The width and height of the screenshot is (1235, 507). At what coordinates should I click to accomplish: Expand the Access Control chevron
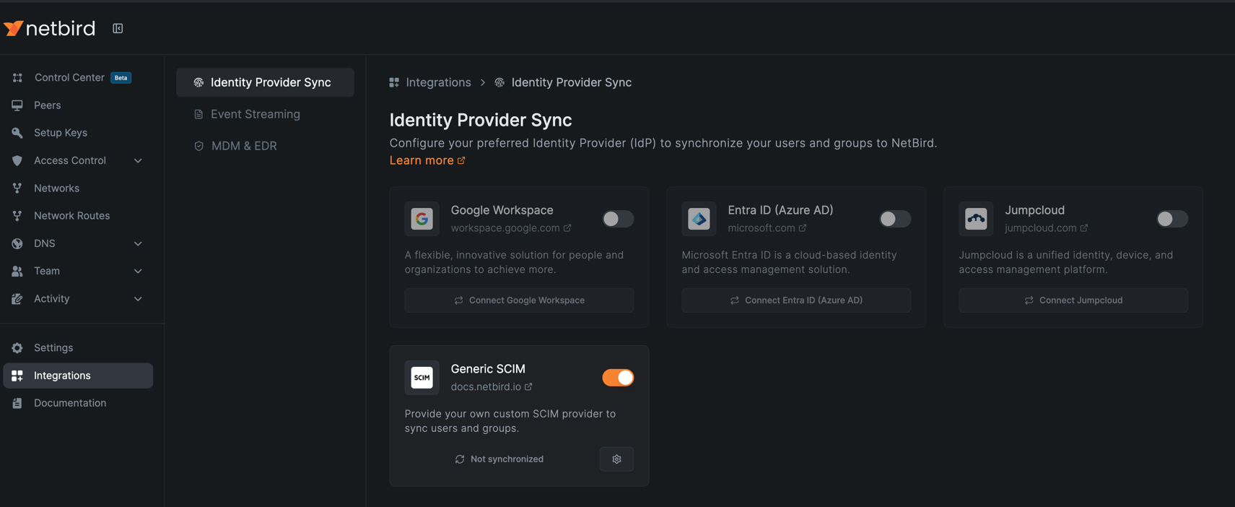pos(138,160)
